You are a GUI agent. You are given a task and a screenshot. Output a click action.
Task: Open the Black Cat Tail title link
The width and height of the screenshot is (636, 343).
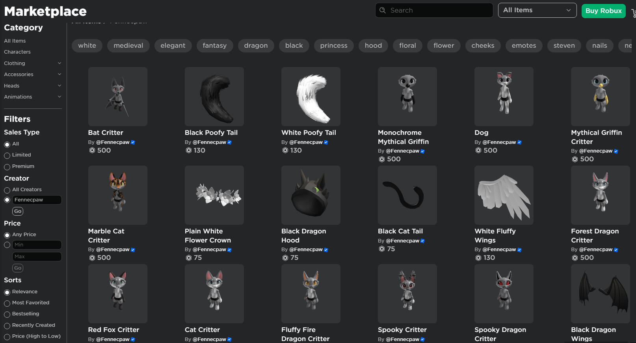tap(400, 231)
